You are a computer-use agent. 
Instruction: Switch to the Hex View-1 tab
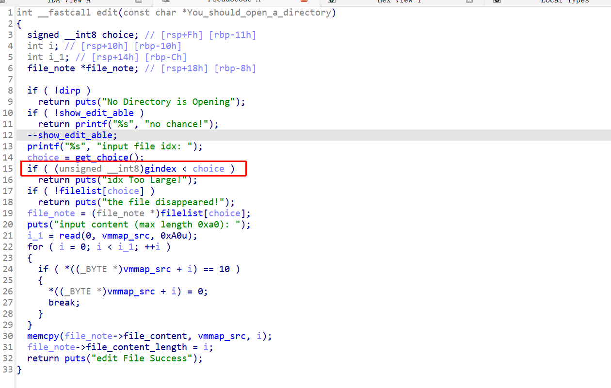pos(399,1)
